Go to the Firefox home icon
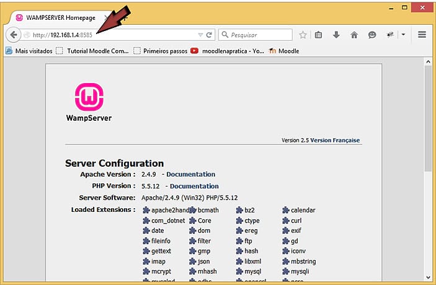Screen dimensions: 436x285 pyautogui.click(x=354, y=35)
